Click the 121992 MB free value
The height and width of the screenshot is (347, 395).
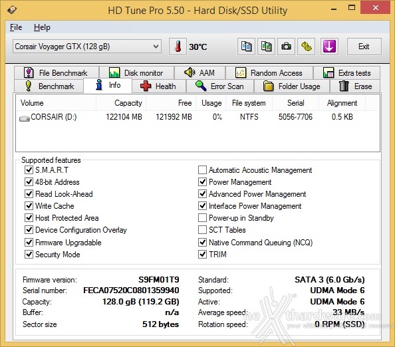[x=174, y=117]
